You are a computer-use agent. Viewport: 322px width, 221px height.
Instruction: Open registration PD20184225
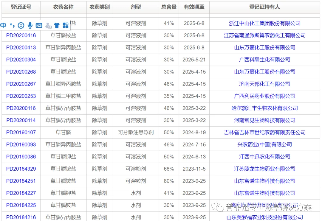(21, 205)
